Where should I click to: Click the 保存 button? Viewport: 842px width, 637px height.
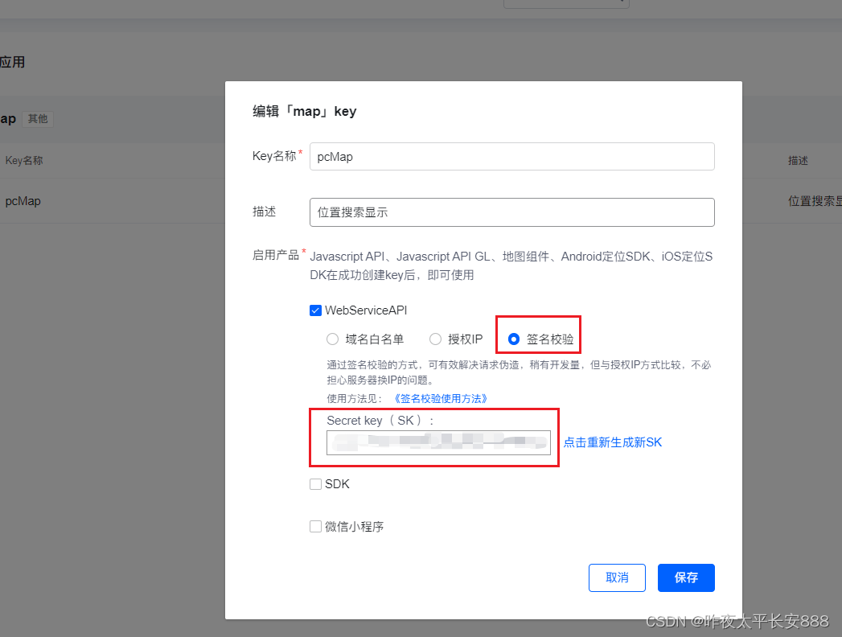pos(686,578)
